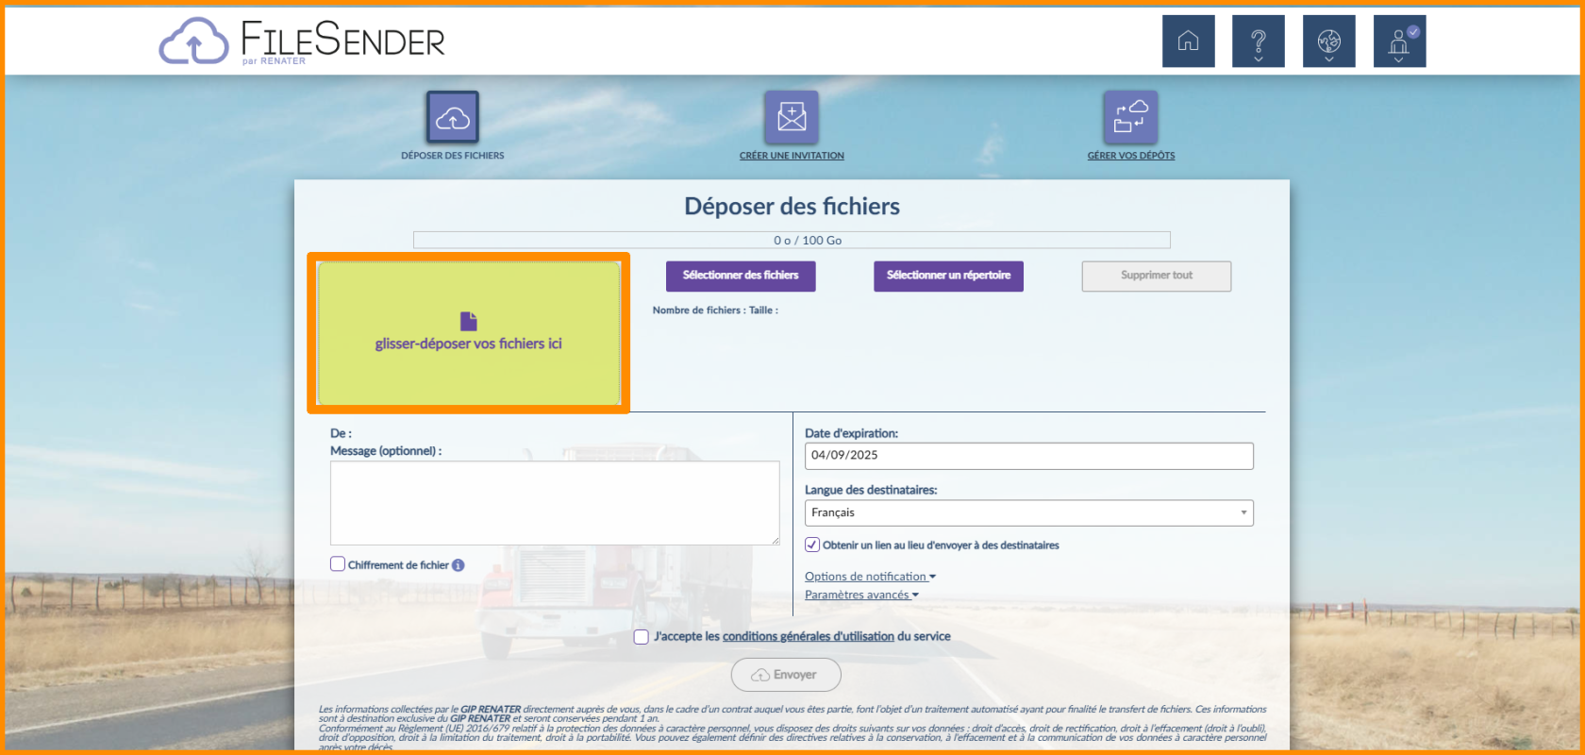This screenshot has width=1585, height=755.
Task: Click the Créer une invitation envelope icon
Action: pyautogui.click(x=792, y=118)
